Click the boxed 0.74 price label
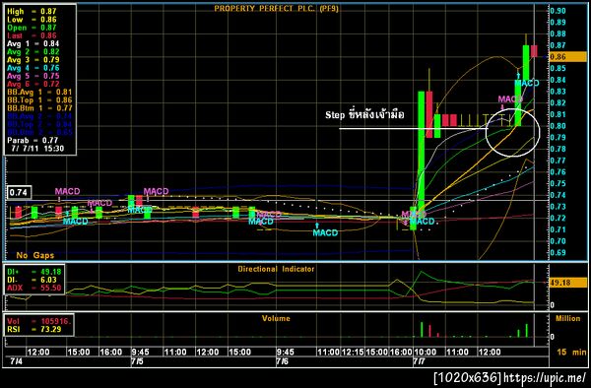This screenshot has height=388, width=591. coord(19,193)
